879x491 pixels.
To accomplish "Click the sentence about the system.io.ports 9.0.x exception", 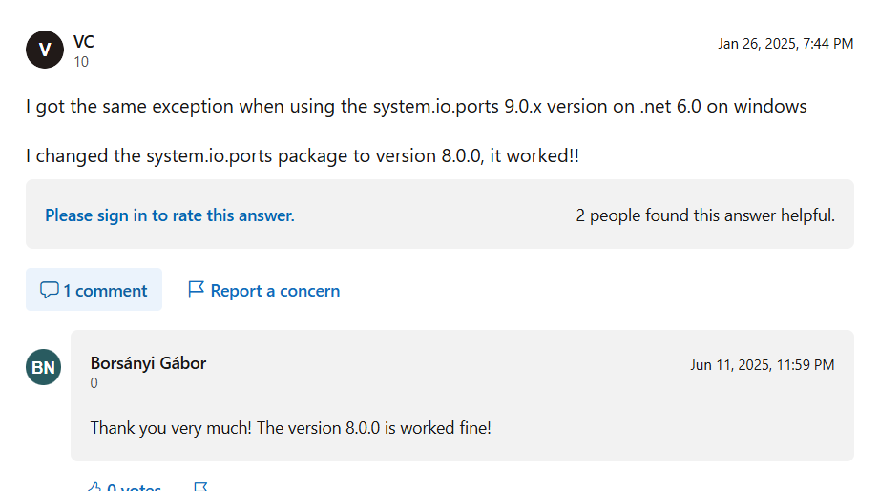I will tap(416, 106).
